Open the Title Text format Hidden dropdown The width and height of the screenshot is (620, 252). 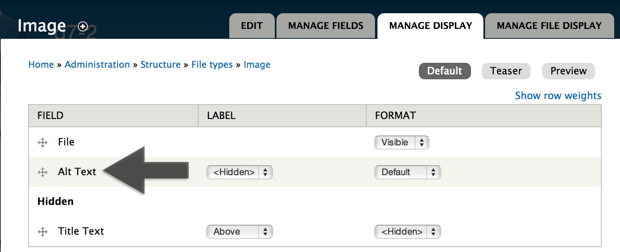click(407, 232)
